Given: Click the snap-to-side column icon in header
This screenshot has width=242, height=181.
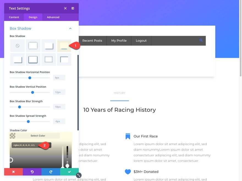Looking at the screenshot, I should click(73, 8).
